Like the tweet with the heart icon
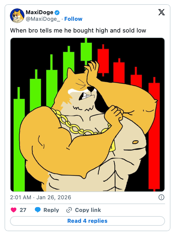The image size is (178, 236). click(14, 210)
